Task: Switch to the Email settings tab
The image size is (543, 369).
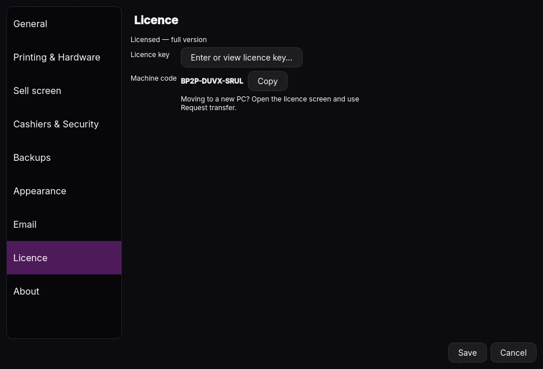Action: 64,225
